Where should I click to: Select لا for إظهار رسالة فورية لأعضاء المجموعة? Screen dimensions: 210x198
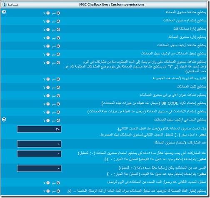point(48,79)
